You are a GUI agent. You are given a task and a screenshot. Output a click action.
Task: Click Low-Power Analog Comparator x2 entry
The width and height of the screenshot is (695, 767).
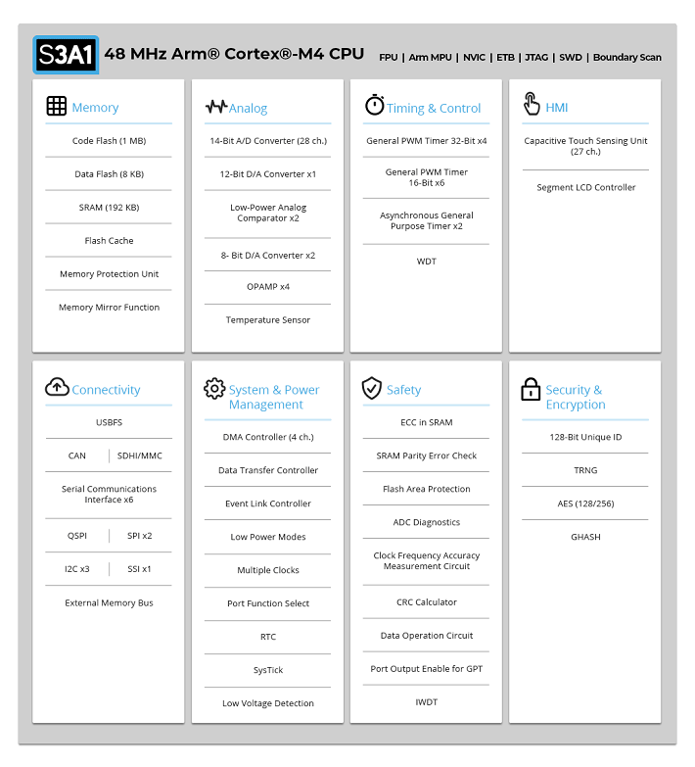click(x=268, y=213)
